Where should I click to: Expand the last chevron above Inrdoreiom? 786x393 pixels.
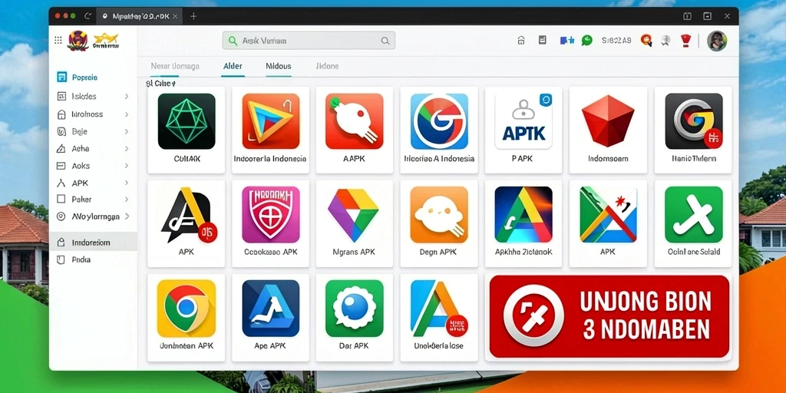[x=127, y=216]
